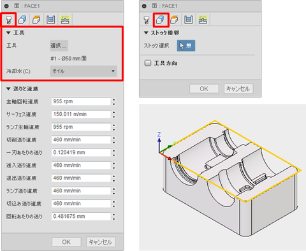Click the サーフェス速度 input field

pyautogui.click(x=81, y=114)
